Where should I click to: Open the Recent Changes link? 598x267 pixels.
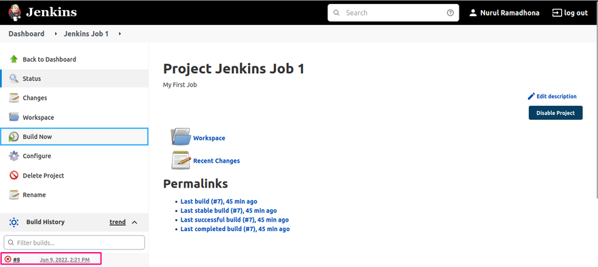217,161
